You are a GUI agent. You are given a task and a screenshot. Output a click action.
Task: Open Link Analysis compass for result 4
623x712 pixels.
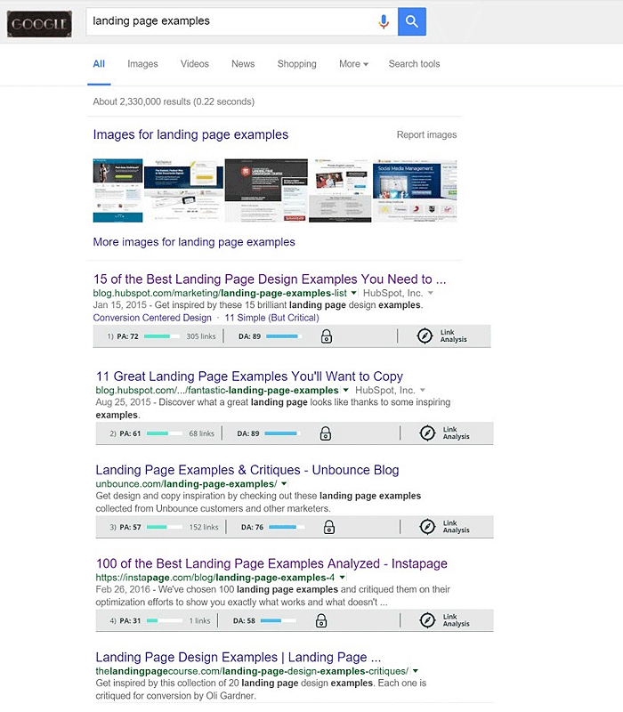427,620
